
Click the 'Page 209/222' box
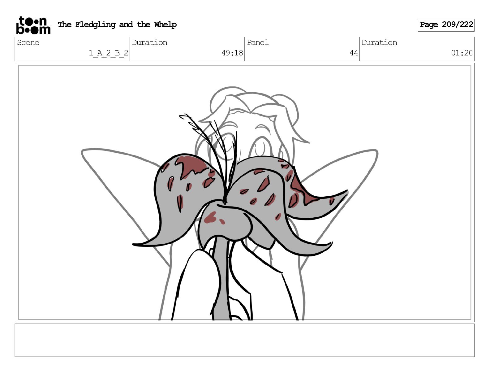pos(446,25)
